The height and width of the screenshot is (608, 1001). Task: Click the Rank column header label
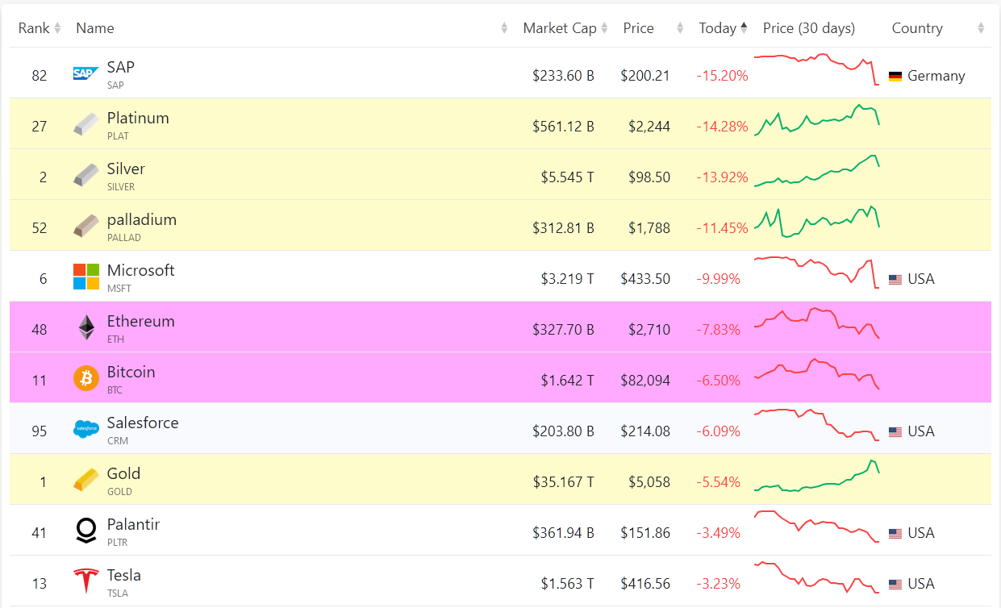(x=34, y=28)
